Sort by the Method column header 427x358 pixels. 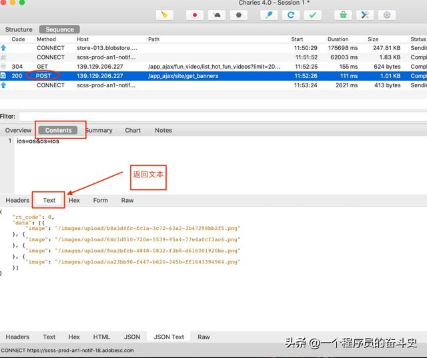(x=46, y=39)
